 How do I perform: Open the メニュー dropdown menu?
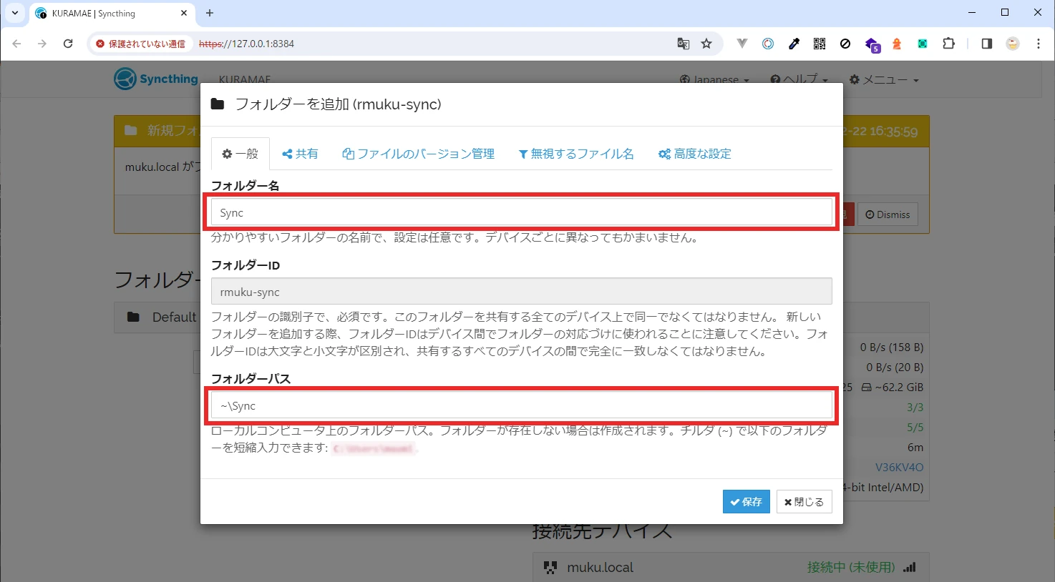[x=884, y=79]
